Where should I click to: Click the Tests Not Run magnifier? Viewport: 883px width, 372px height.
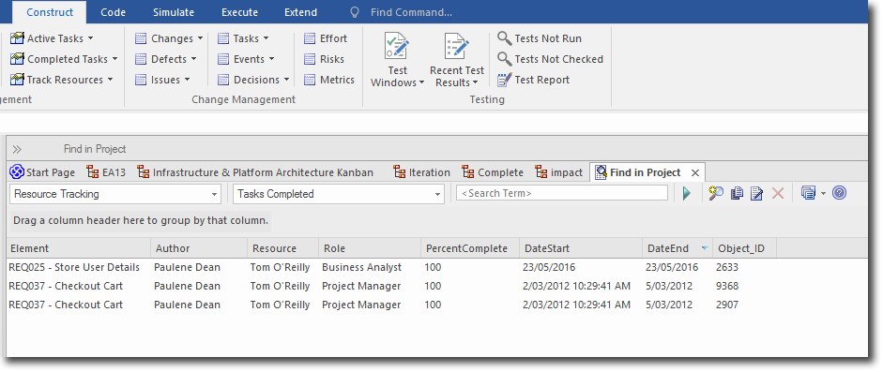click(504, 38)
